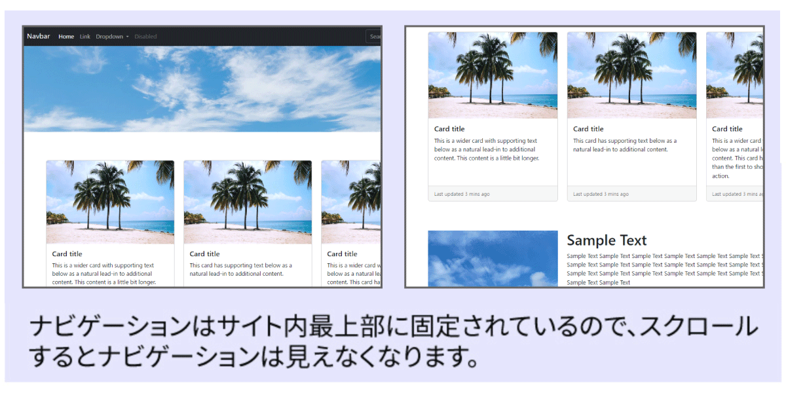Left screenshot: click the first card's "Card title"

(x=66, y=254)
